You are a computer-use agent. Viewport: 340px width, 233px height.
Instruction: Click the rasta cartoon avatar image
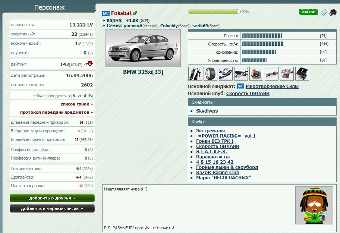(x=314, y=205)
